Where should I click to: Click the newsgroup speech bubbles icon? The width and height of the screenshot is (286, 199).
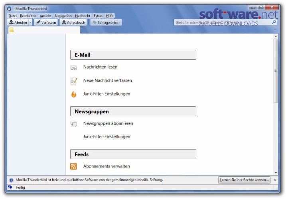pos(74,124)
